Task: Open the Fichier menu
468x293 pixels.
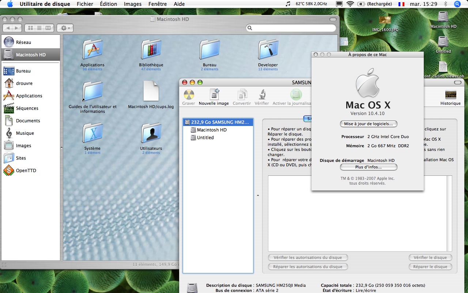Action: [85, 4]
